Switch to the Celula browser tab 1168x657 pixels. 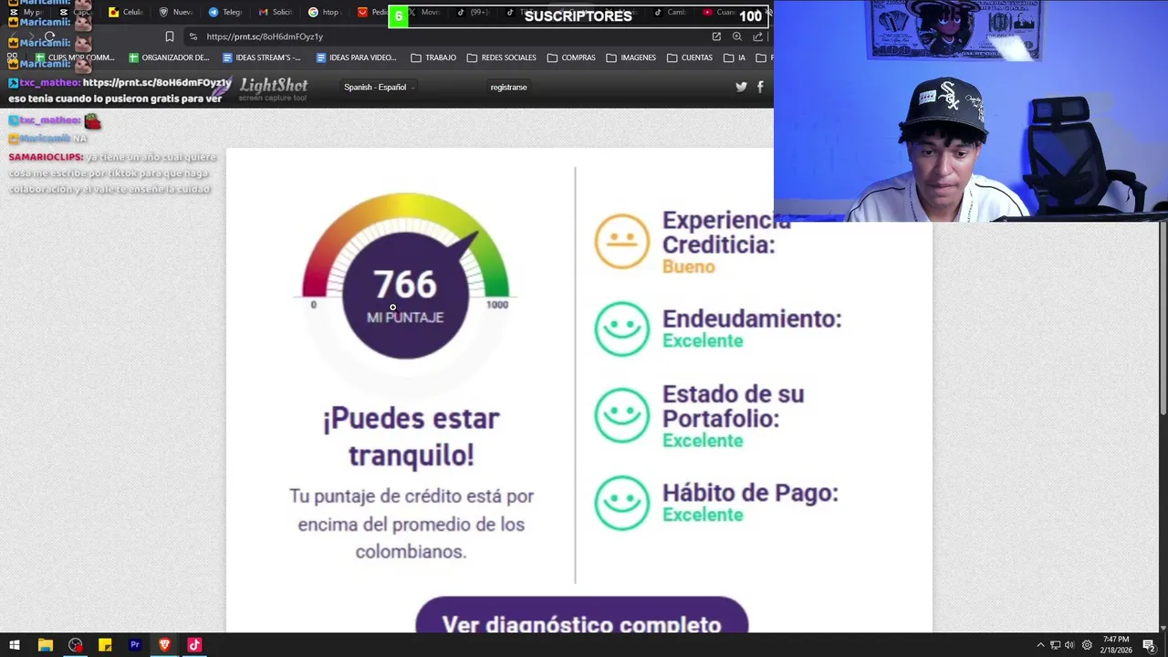[x=125, y=12]
